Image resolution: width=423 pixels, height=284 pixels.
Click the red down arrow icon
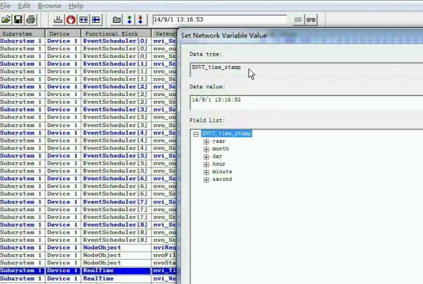tap(140, 20)
